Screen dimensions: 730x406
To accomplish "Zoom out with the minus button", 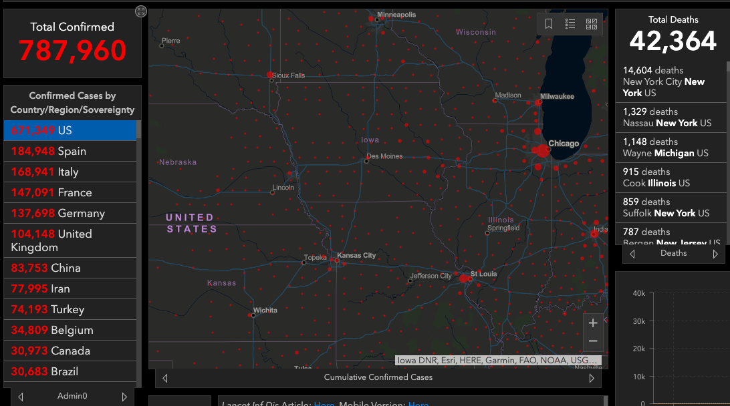I will pyautogui.click(x=593, y=341).
